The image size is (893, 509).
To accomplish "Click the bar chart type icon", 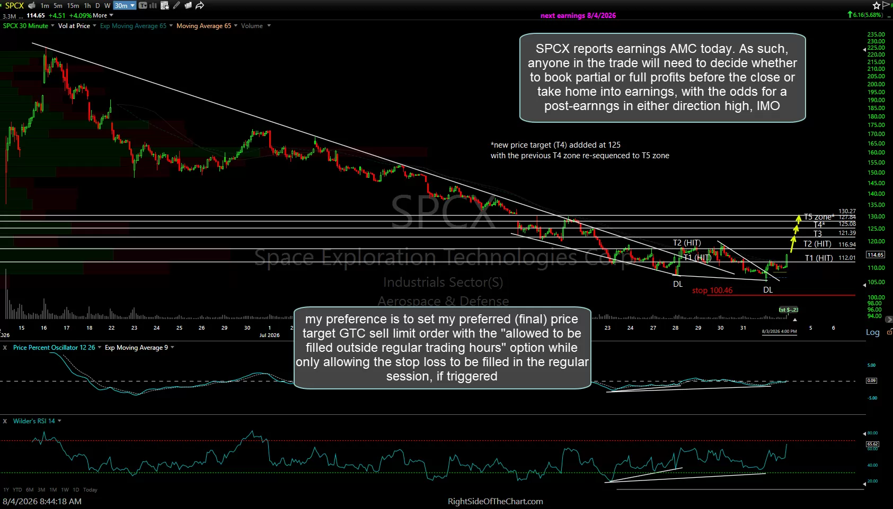I will coord(153,5).
